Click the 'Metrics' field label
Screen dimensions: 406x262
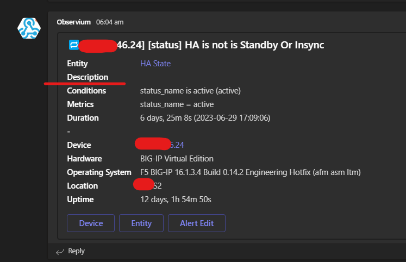(80, 104)
